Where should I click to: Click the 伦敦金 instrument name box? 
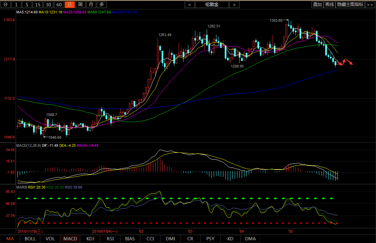[x=212, y=5]
